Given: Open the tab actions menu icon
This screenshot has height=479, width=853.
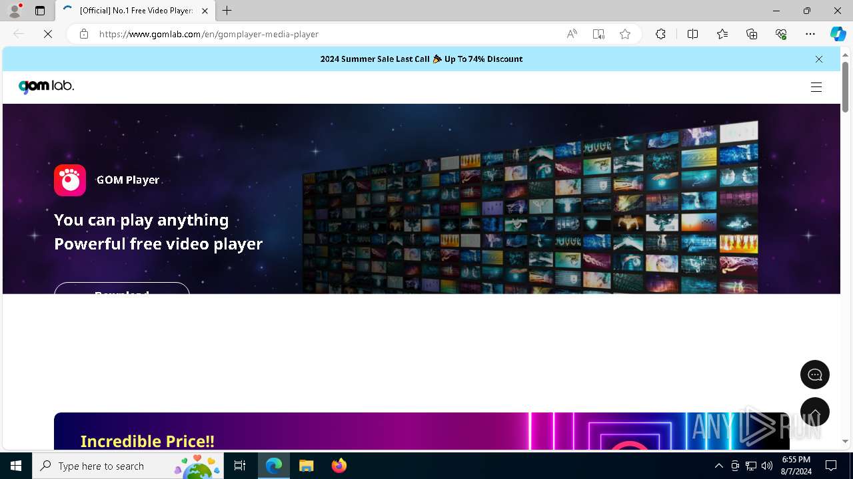Looking at the screenshot, I should (40, 11).
